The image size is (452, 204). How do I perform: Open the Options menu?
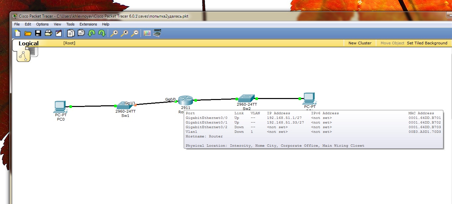[x=42, y=24]
